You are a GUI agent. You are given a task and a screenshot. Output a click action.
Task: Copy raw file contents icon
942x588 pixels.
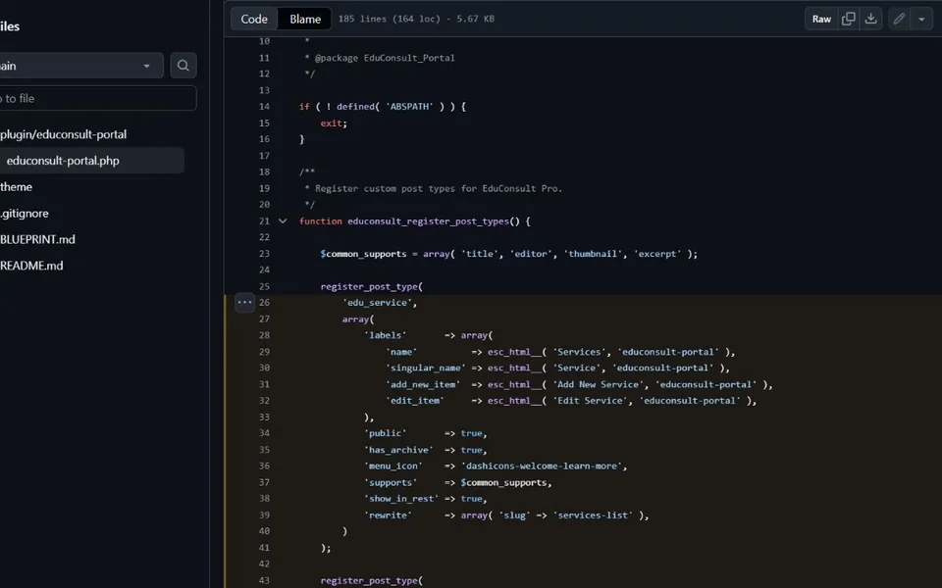(848, 19)
